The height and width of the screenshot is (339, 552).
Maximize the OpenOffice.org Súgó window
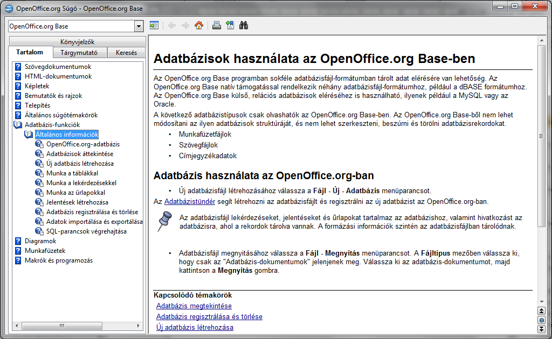point(515,6)
